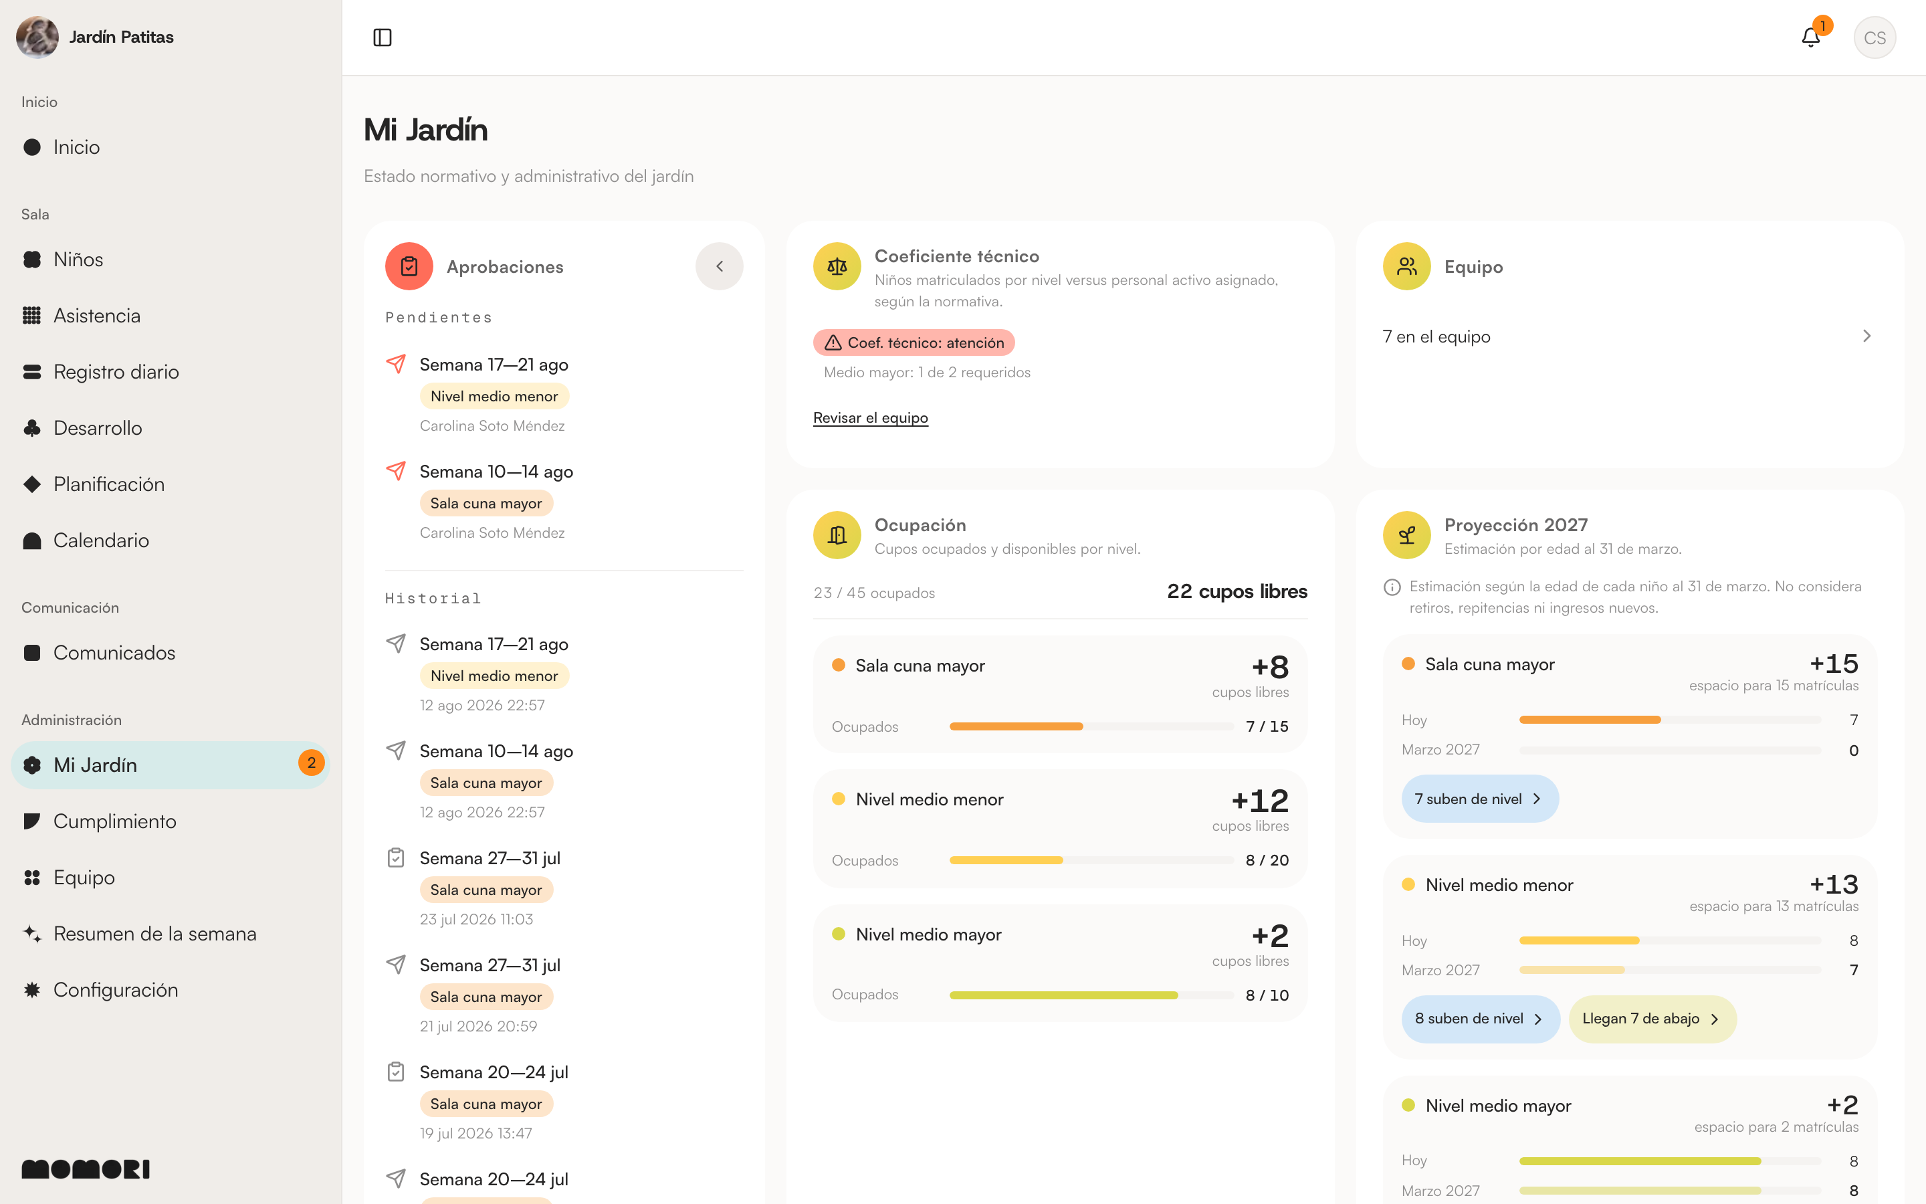Image resolution: width=1926 pixels, height=1204 pixels.
Task: Click the Cumplimiento sidebar icon
Action: 32,821
